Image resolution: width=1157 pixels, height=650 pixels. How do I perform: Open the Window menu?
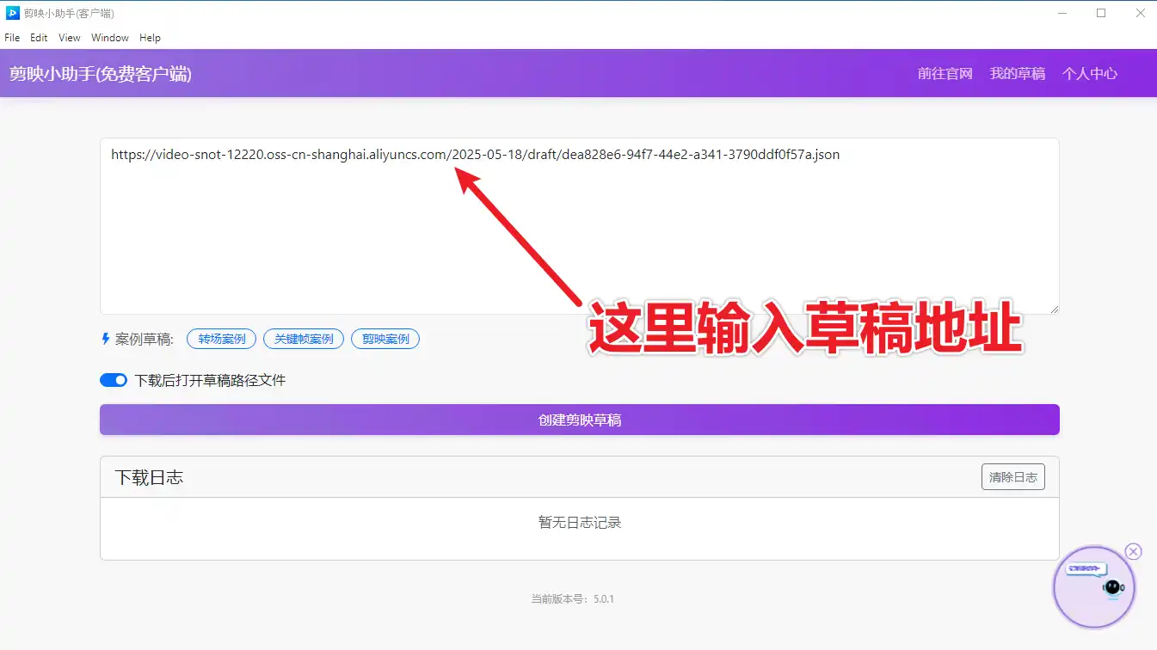(110, 38)
